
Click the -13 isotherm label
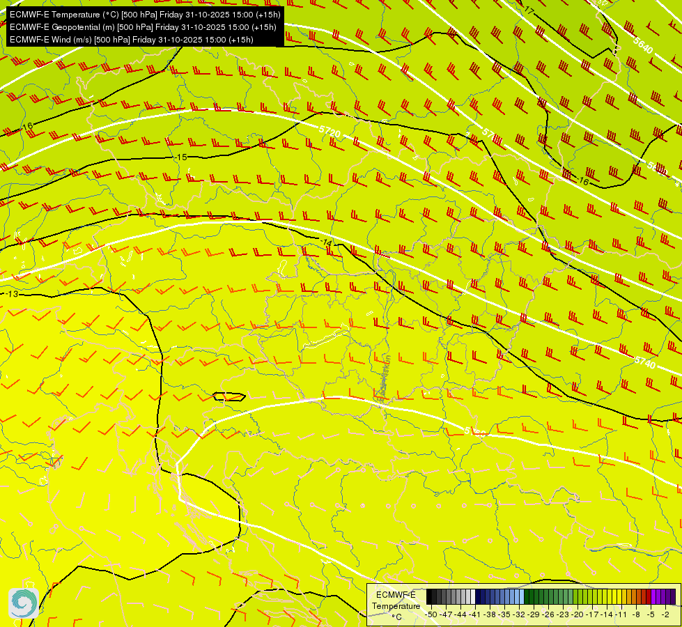[x=12, y=294]
